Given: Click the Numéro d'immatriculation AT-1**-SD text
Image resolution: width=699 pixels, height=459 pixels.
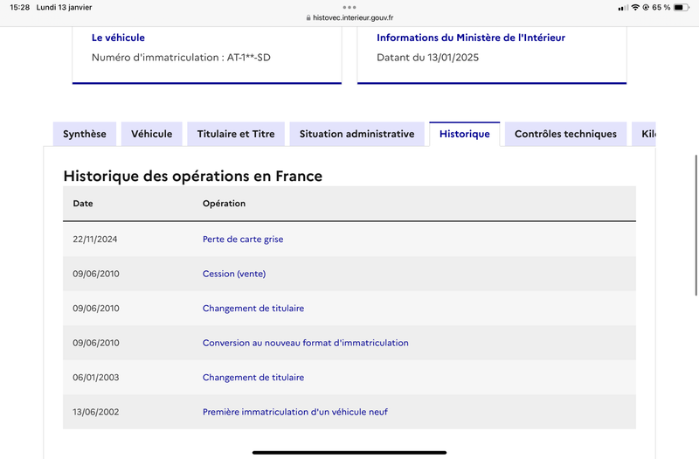Looking at the screenshot, I should (x=181, y=58).
